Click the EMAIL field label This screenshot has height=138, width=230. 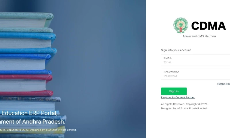[x=168, y=58]
